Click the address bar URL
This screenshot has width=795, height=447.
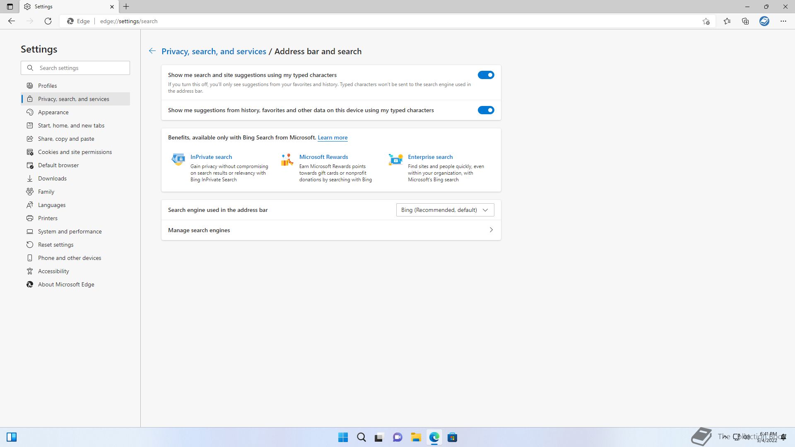(x=129, y=21)
